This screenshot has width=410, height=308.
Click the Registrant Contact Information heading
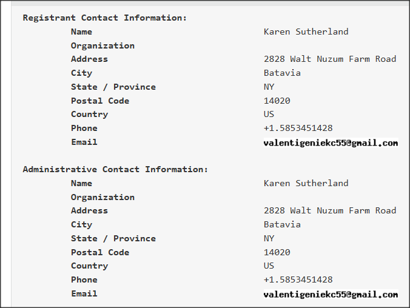tap(105, 18)
